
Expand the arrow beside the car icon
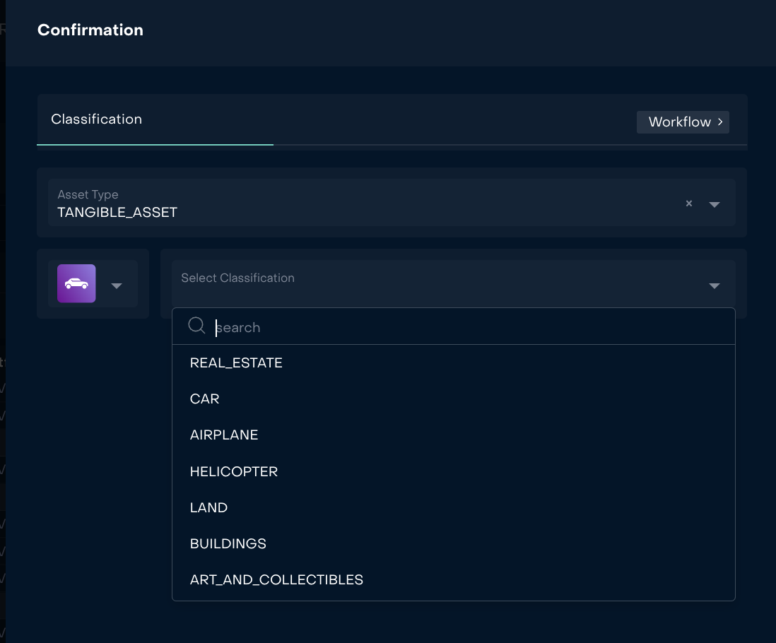point(117,285)
